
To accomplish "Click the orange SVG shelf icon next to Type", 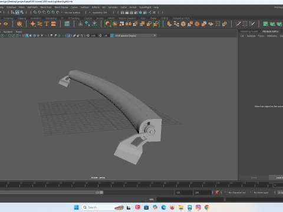I will (x=54, y=24).
